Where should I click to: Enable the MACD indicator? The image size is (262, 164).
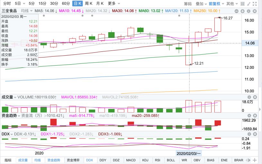[x=131, y=160]
